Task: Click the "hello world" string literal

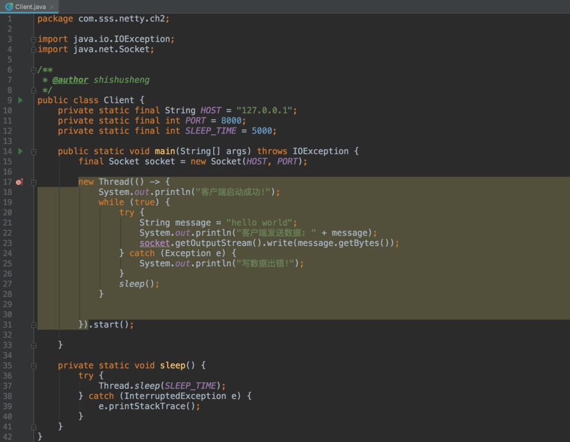Action: 259,223
